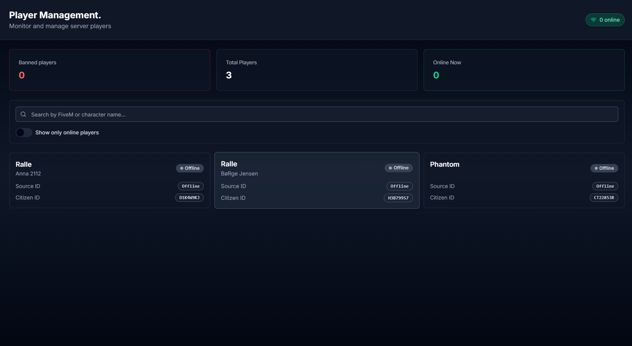Enable the Show only online players toggle
Image resolution: width=632 pixels, height=346 pixels.
point(24,132)
